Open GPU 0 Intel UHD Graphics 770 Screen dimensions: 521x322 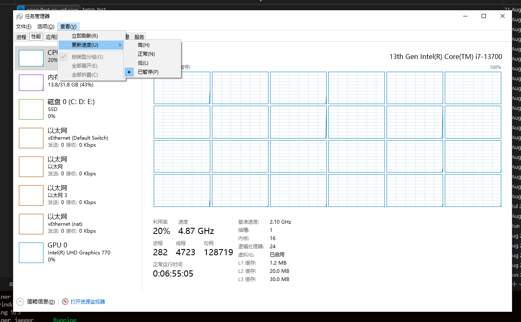point(78,253)
